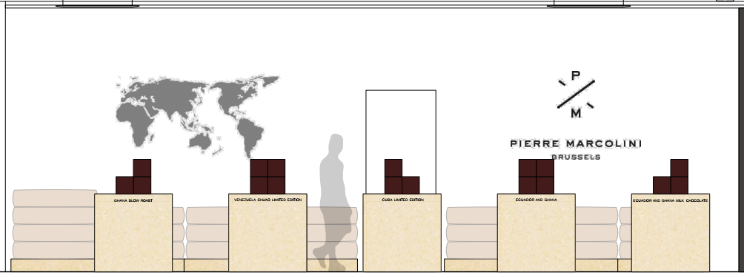Click the right ceiling light fixture
This screenshot has height=278, width=744.
588,4
